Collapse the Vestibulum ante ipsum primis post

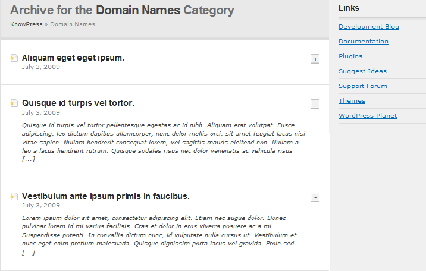tap(315, 197)
